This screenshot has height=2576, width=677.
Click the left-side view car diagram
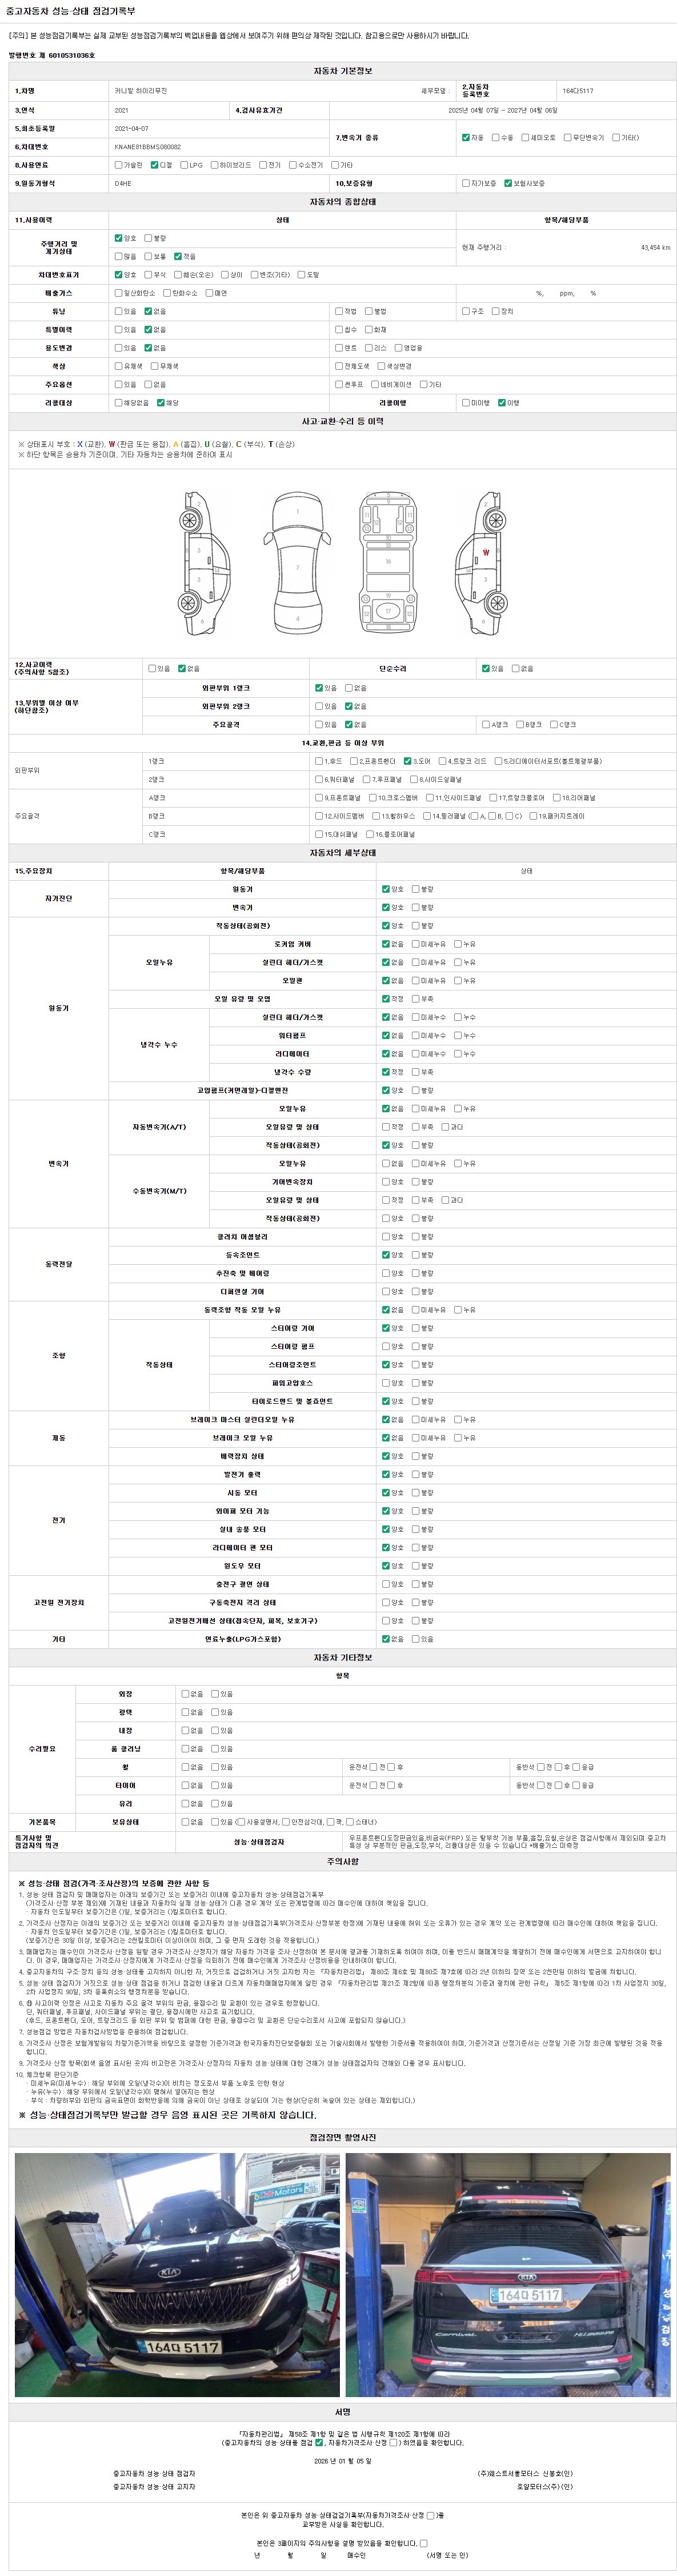click(199, 565)
